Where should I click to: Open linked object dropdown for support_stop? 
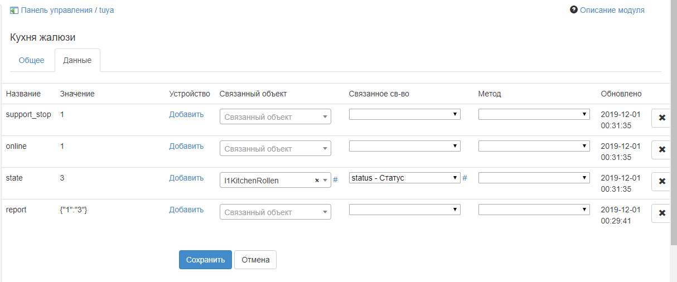275,117
